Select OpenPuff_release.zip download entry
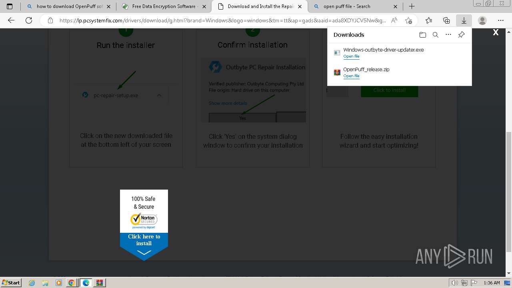The width and height of the screenshot is (512, 288). (x=399, y=72)
